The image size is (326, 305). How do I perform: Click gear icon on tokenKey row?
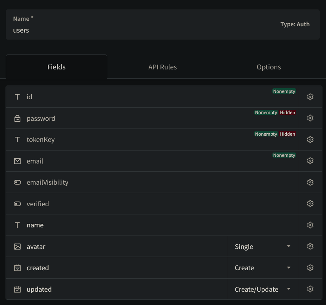310,140
